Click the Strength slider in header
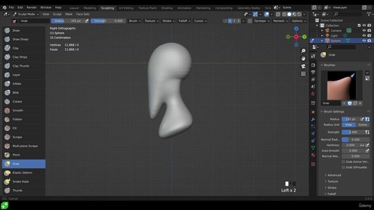Viewport: 374px width, 210px height. pyautogui.click(x=108, y=21)
